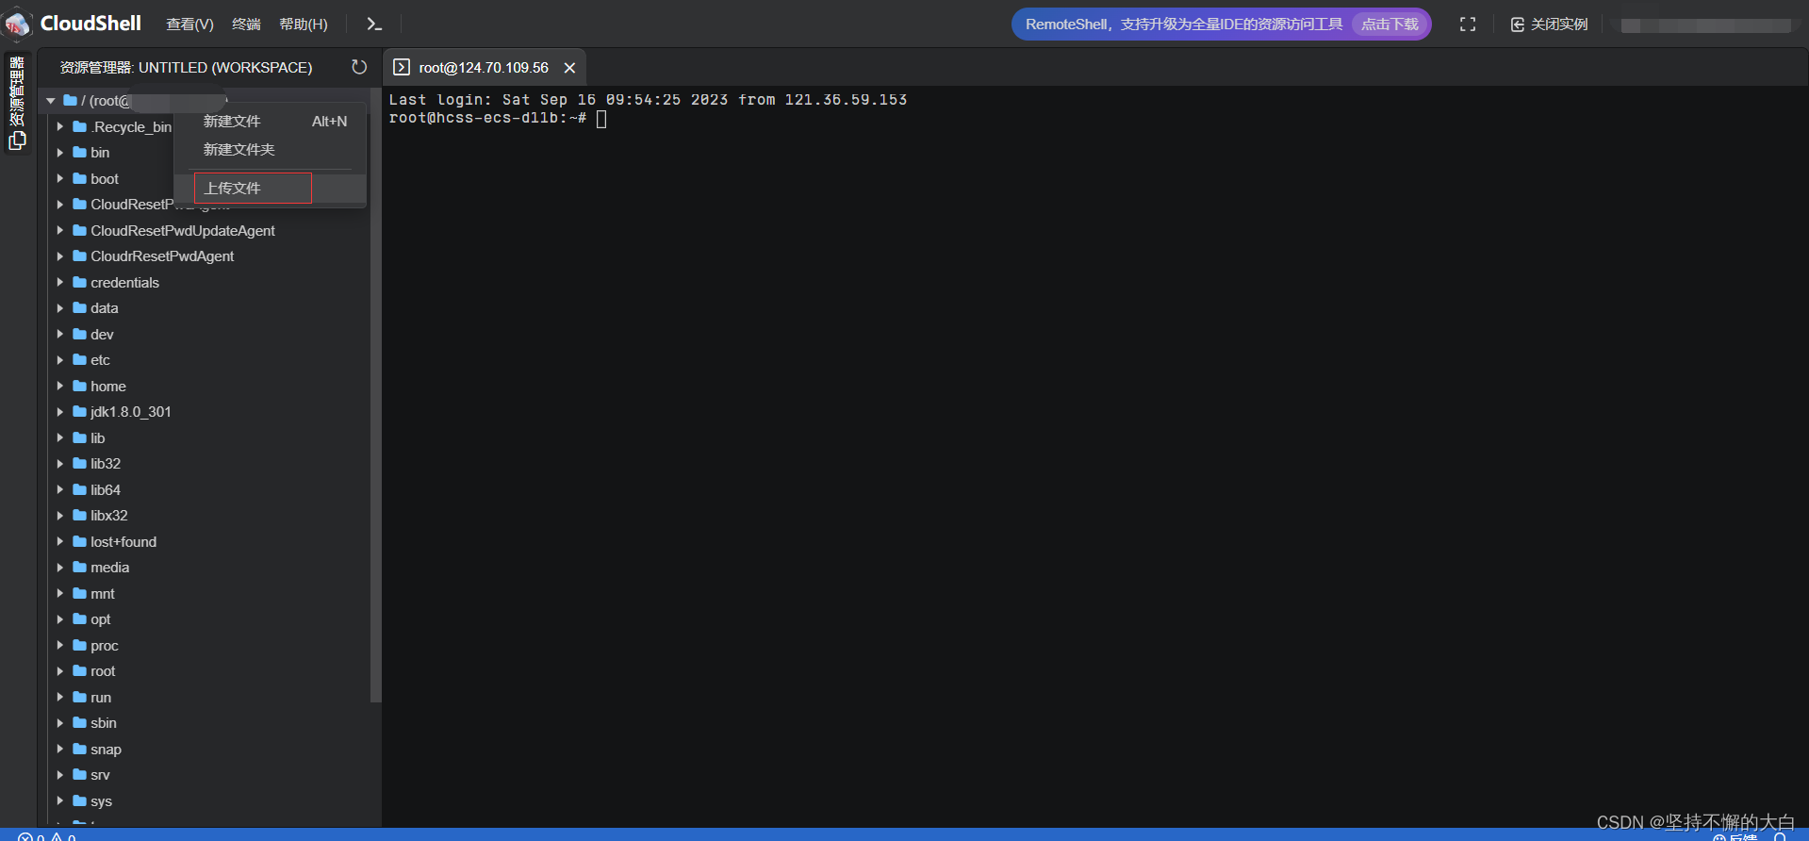Expand the libx32 folder arrow

[x=60, y=515]
